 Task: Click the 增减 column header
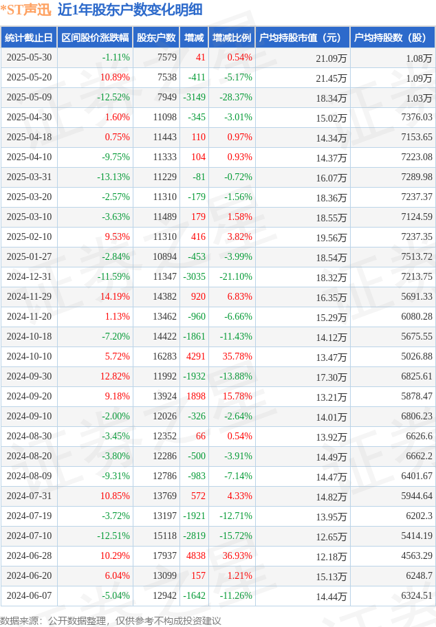tap(194, 38)
